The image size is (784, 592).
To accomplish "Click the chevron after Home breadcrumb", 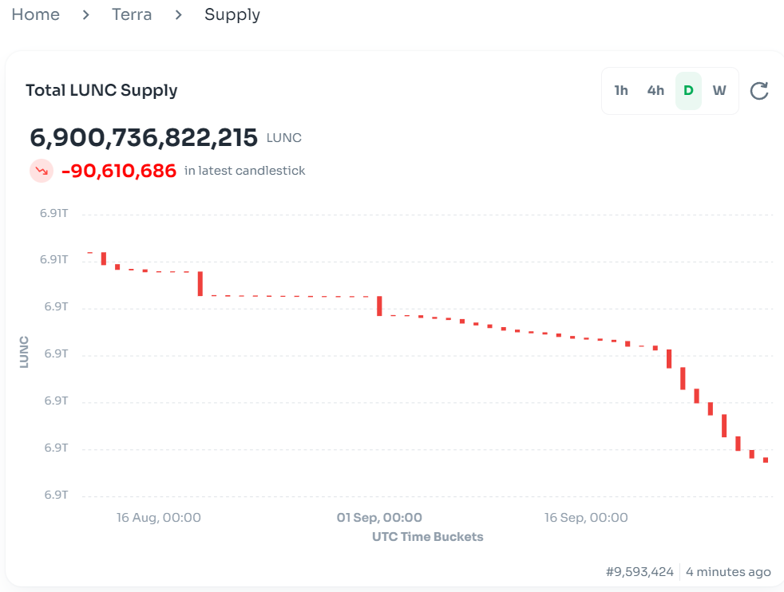I will coord(85,15).
